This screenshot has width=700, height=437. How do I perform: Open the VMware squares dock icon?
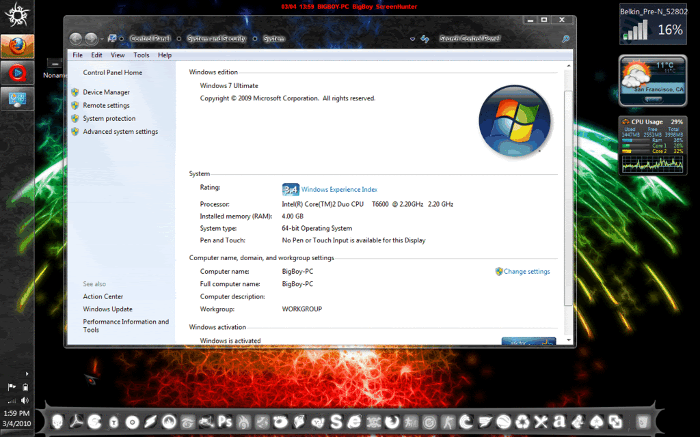tap(615, 421)
